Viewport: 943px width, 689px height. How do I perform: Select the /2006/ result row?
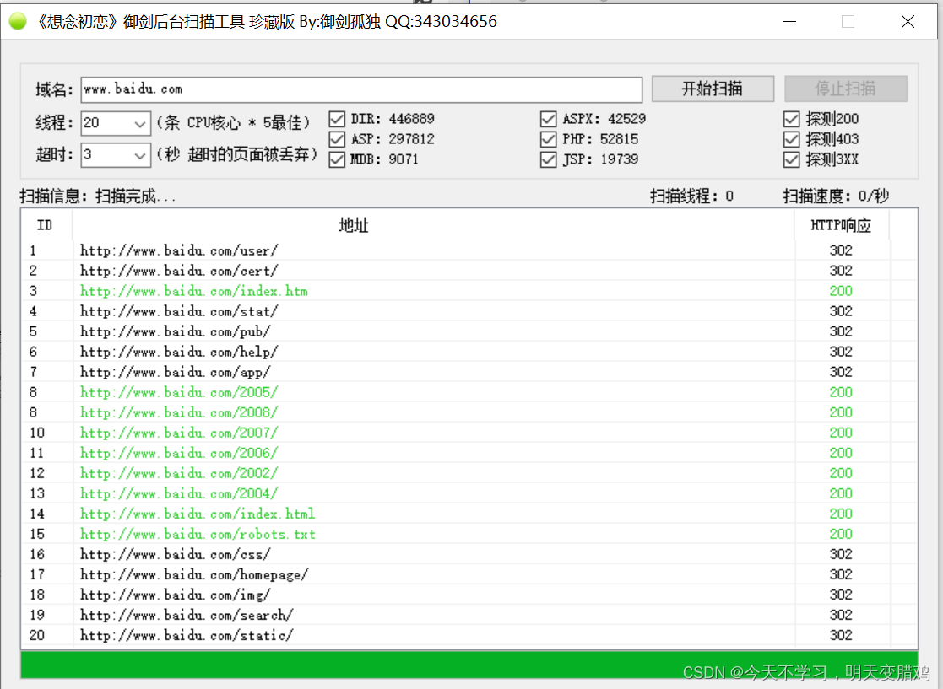click(x=469, y=453)
